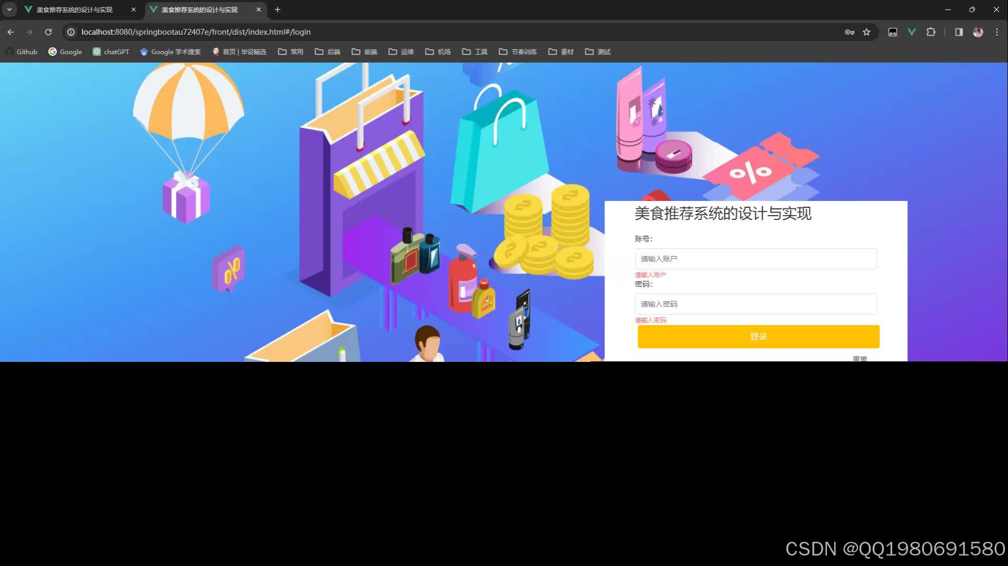The height and width of the screenshot is (566, 1008).
Task: Click the yellow 登录 login button
Action: 758,337
